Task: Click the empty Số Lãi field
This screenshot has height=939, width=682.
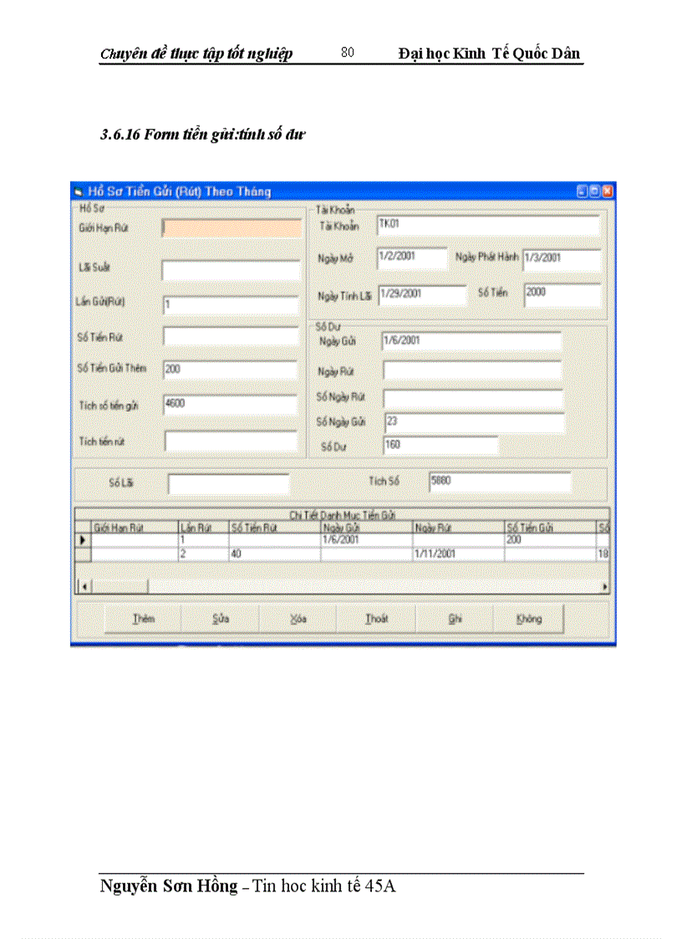Action: pyautogui.click(x=226, y=482)
